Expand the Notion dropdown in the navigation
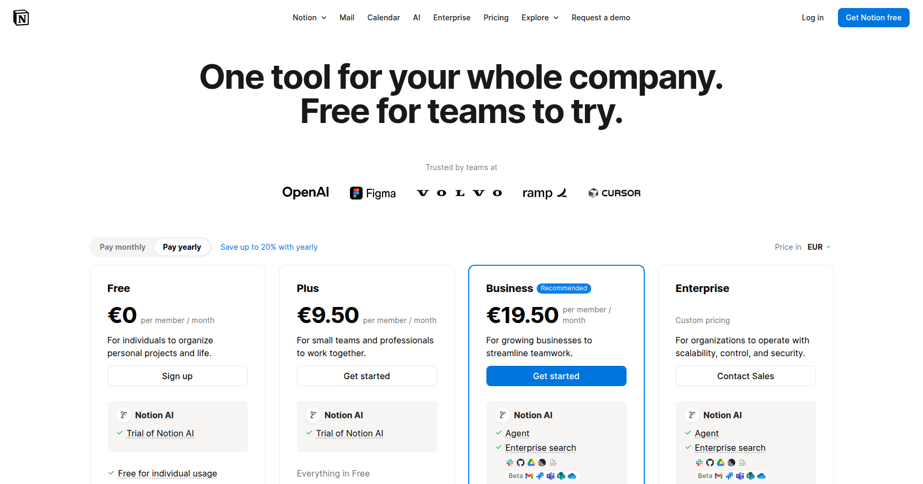This screenshot has width=923, height=484. pos(309,18)
